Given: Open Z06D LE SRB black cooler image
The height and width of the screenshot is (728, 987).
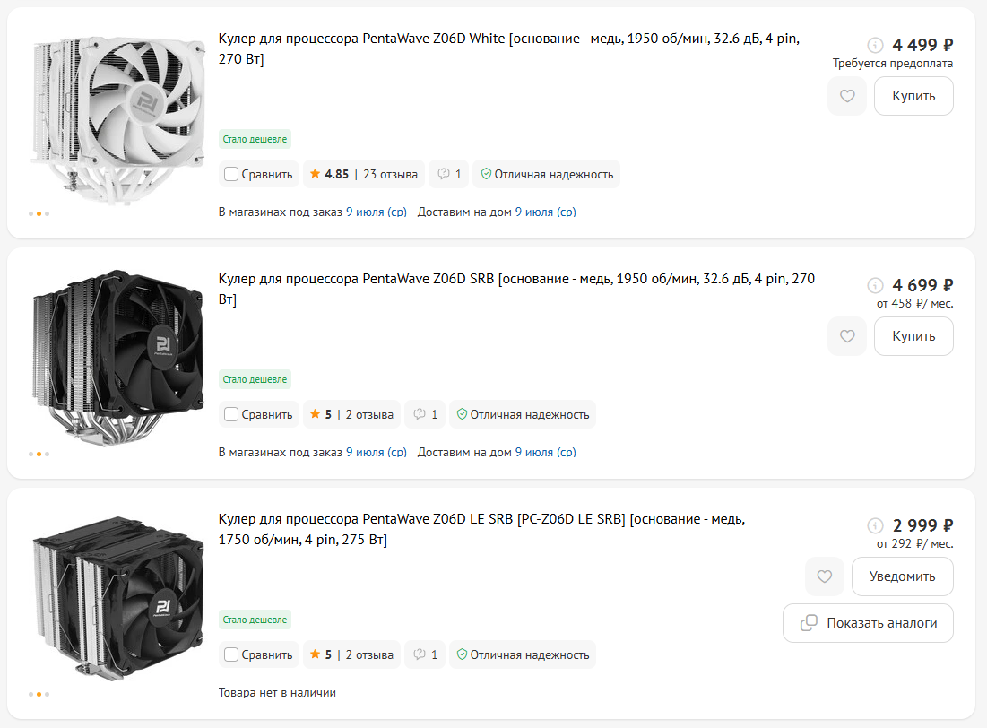Looking at the screenshot, I should [118, 598].
